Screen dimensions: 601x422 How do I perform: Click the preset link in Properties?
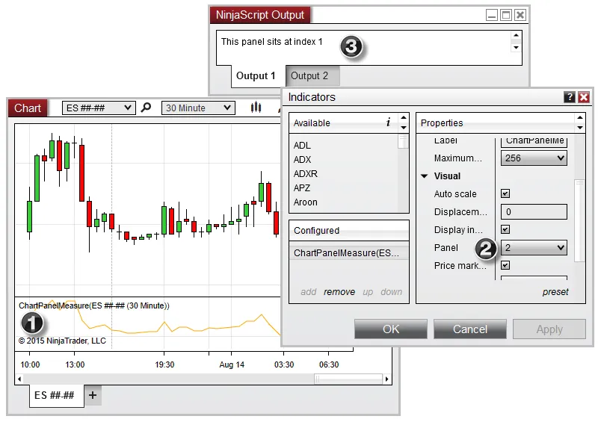555,292
